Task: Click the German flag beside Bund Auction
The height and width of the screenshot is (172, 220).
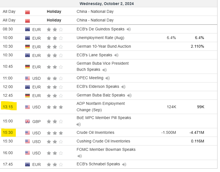Action: 28,47
